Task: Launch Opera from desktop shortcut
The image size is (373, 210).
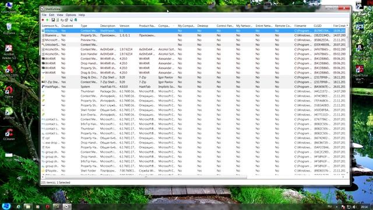Action: pos(9,92)
